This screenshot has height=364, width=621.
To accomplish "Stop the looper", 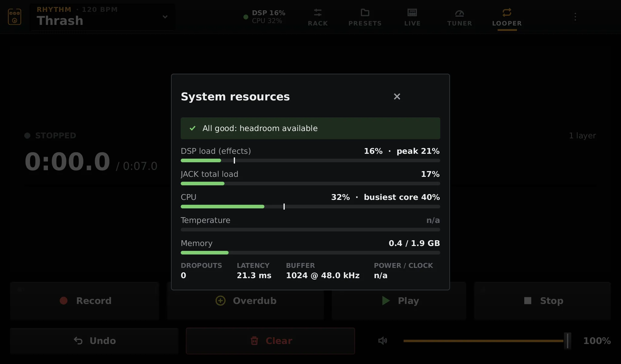I will [542, 301].
